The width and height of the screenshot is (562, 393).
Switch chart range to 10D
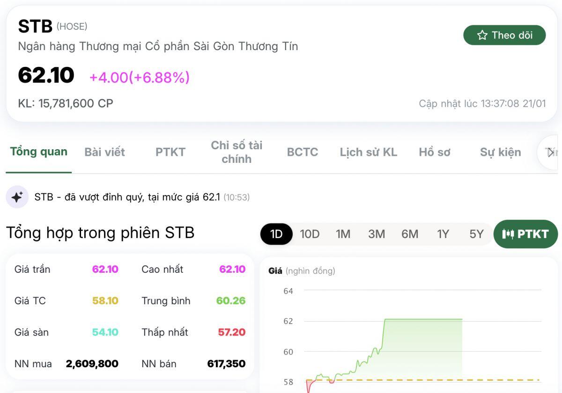(x=309, y=234)
